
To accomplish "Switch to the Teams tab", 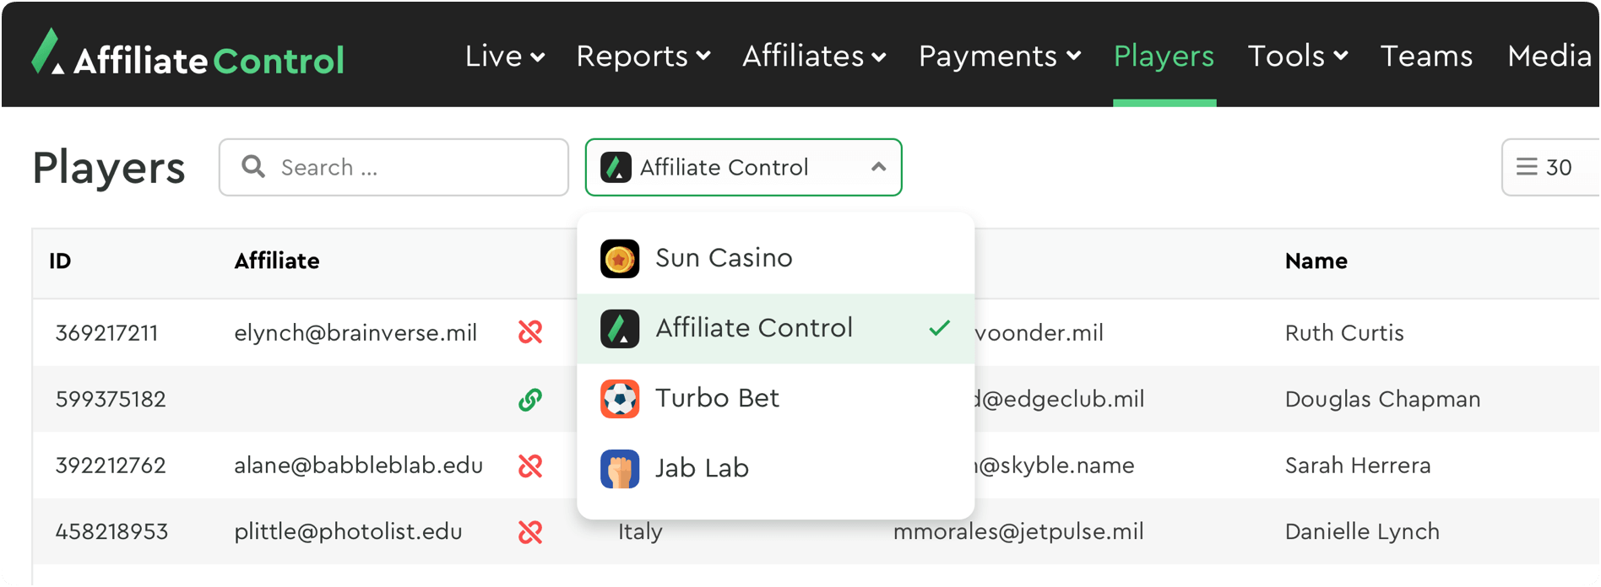I will [1426, 57].
